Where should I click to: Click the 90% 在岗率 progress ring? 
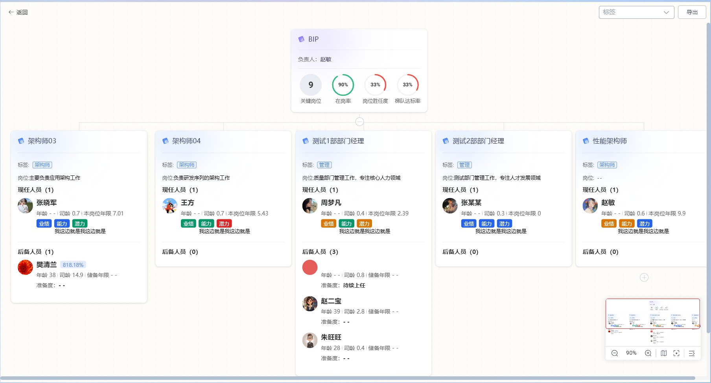[343, 85]
